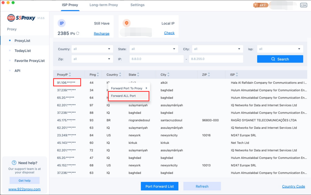Switch to Long-term Proxy tab
Image resolution: width=311 pixels, height=195 pixels.
coord(104,5)
